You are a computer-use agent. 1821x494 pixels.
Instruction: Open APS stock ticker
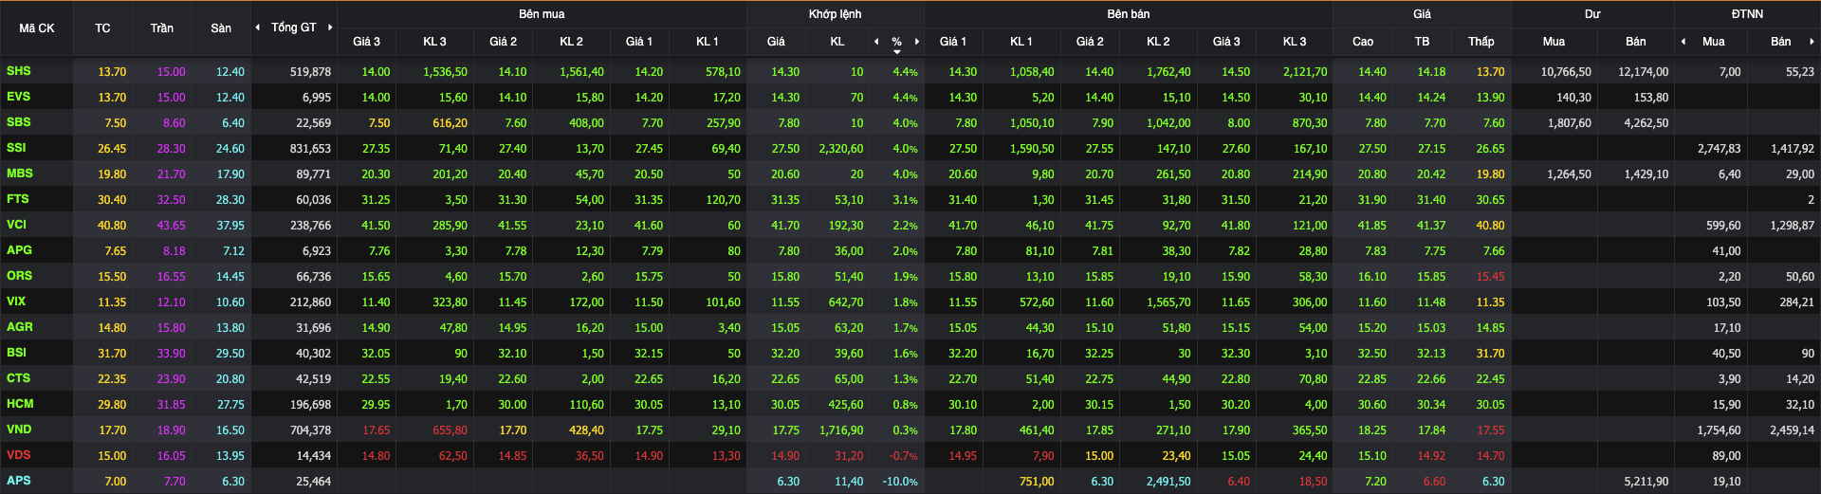(x=19, y=481)
